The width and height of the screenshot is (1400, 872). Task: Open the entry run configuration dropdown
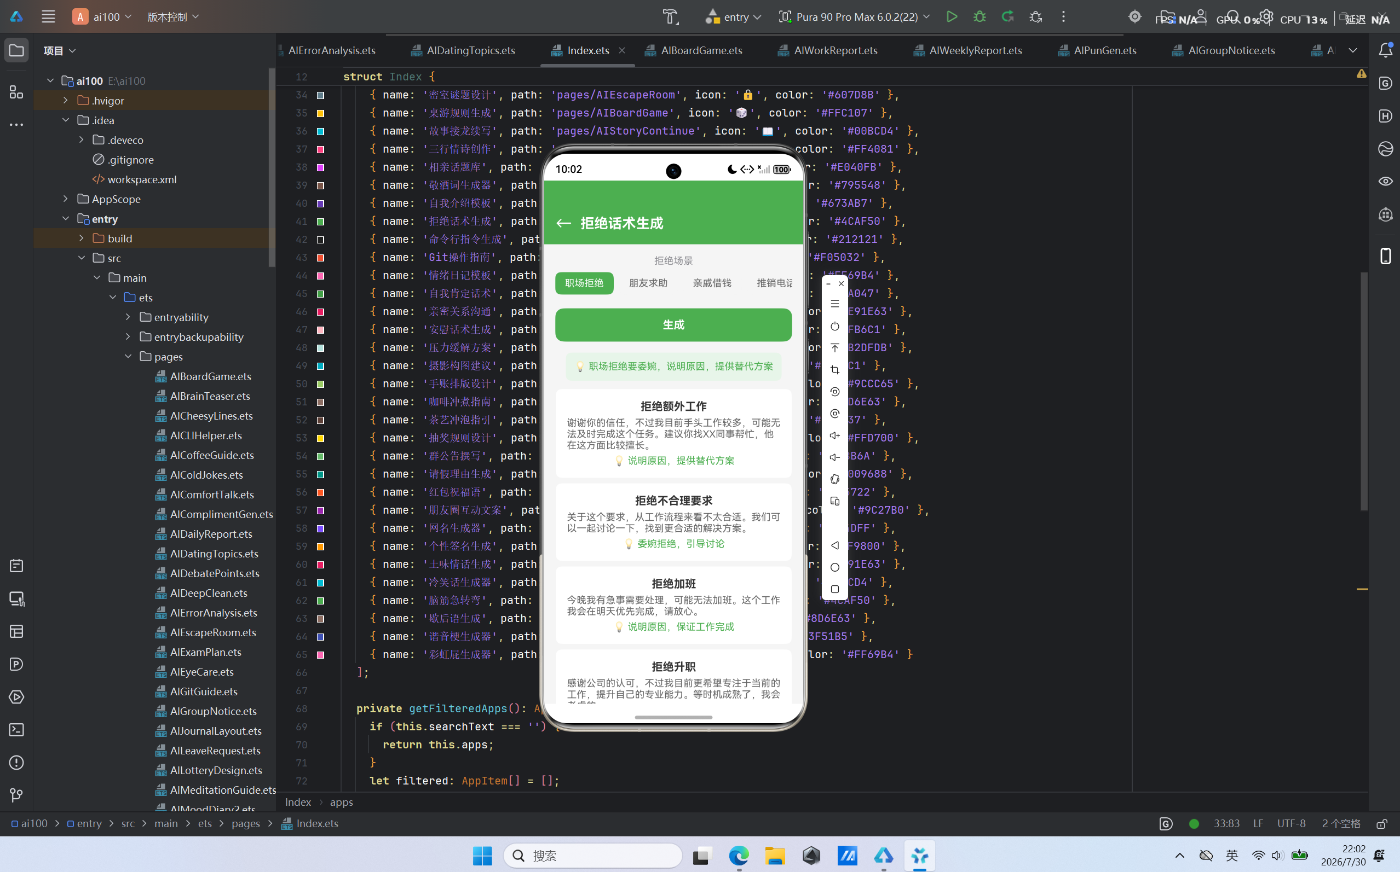(733, 17)
